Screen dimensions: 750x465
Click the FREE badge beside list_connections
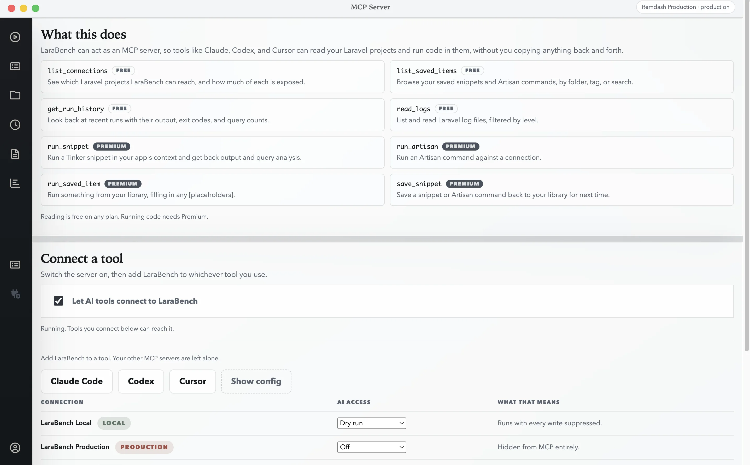point(124,70)
